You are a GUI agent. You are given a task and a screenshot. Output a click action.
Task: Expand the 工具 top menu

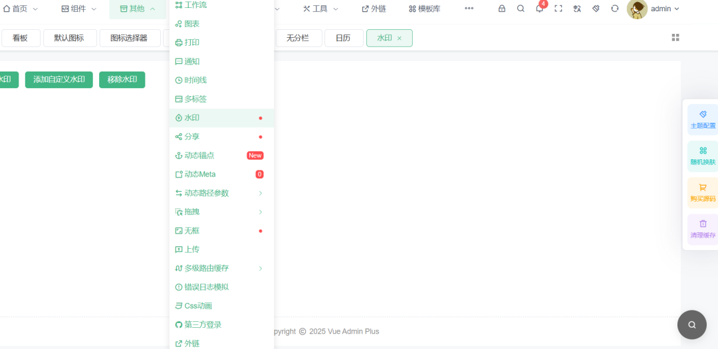320,9
